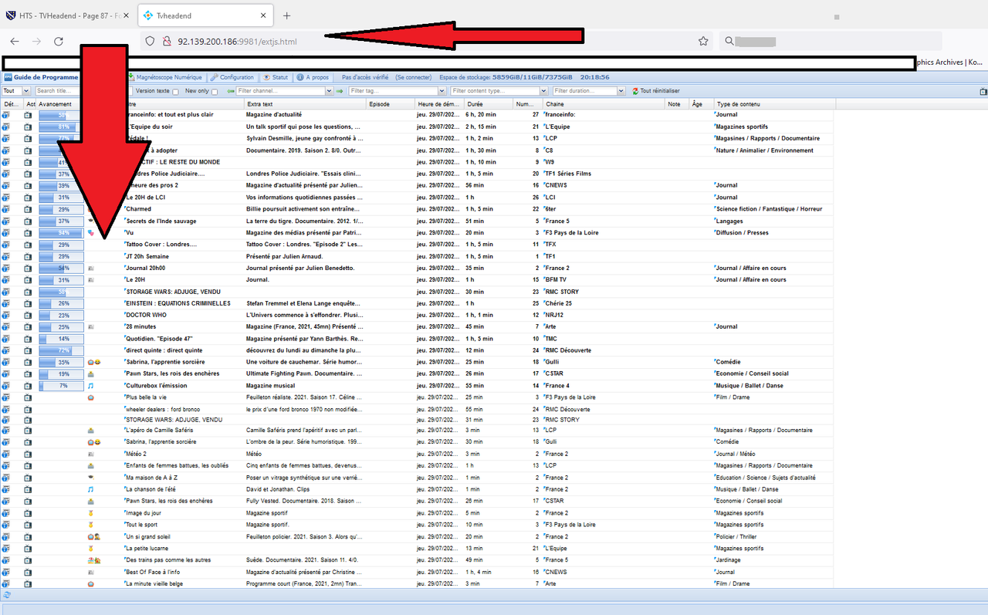
Task: Open the Statut tab
Action: click(276, 77)
